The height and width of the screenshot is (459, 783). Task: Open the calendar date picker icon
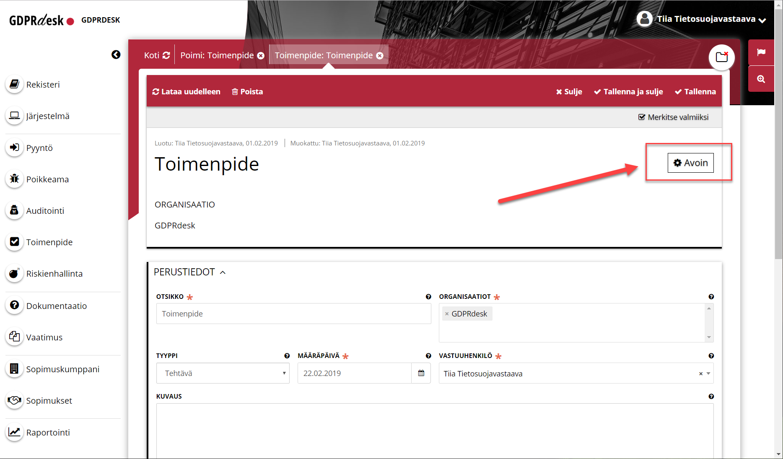421,373
